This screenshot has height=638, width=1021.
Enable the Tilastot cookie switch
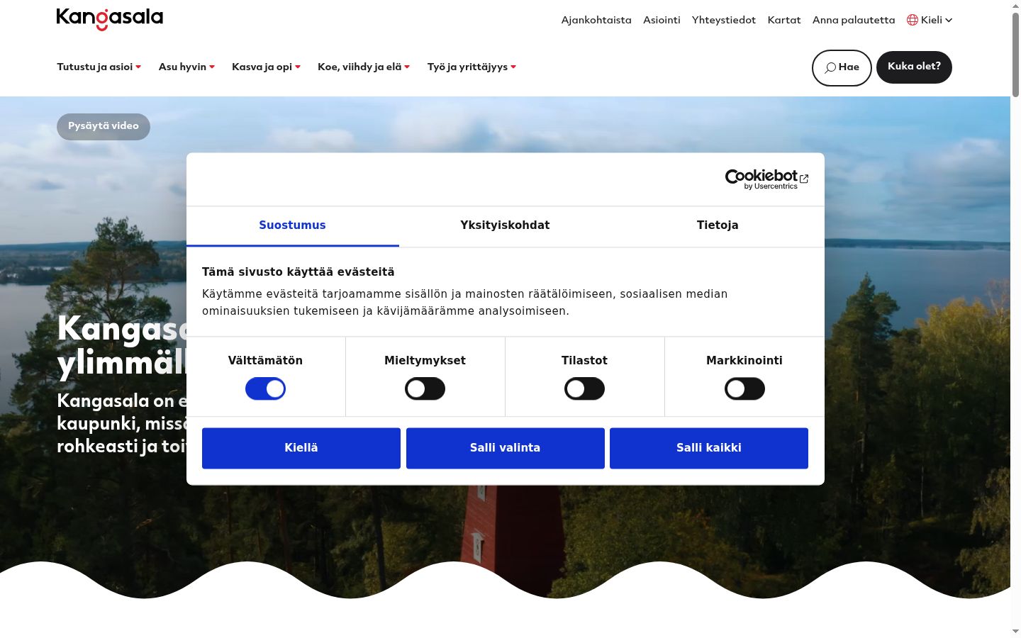[x=584, y=388]
